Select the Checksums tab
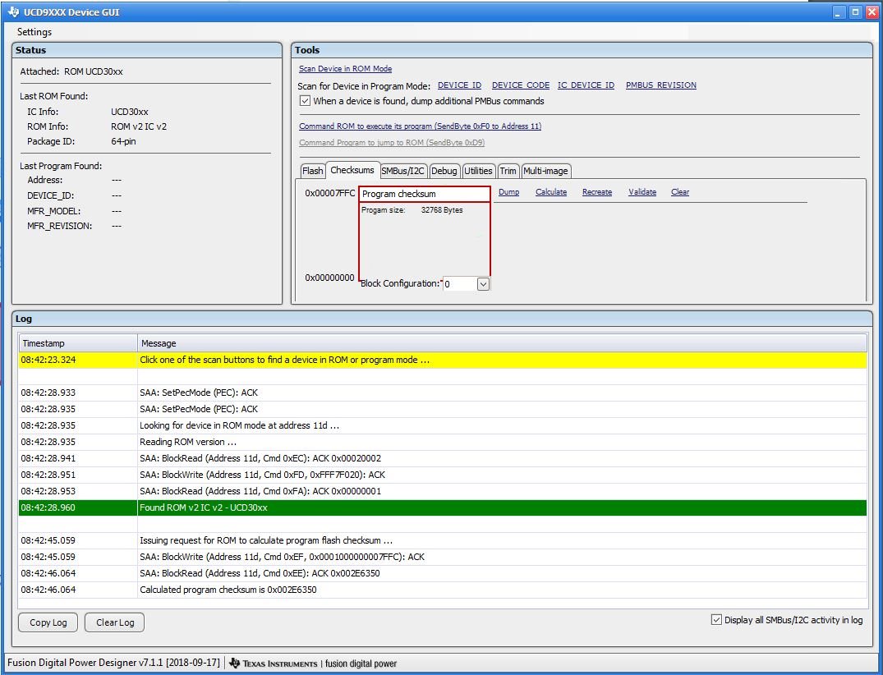Image resolution: width=883 pixels, height=675 pixels. pyautogui.click(x=352, y=170)
